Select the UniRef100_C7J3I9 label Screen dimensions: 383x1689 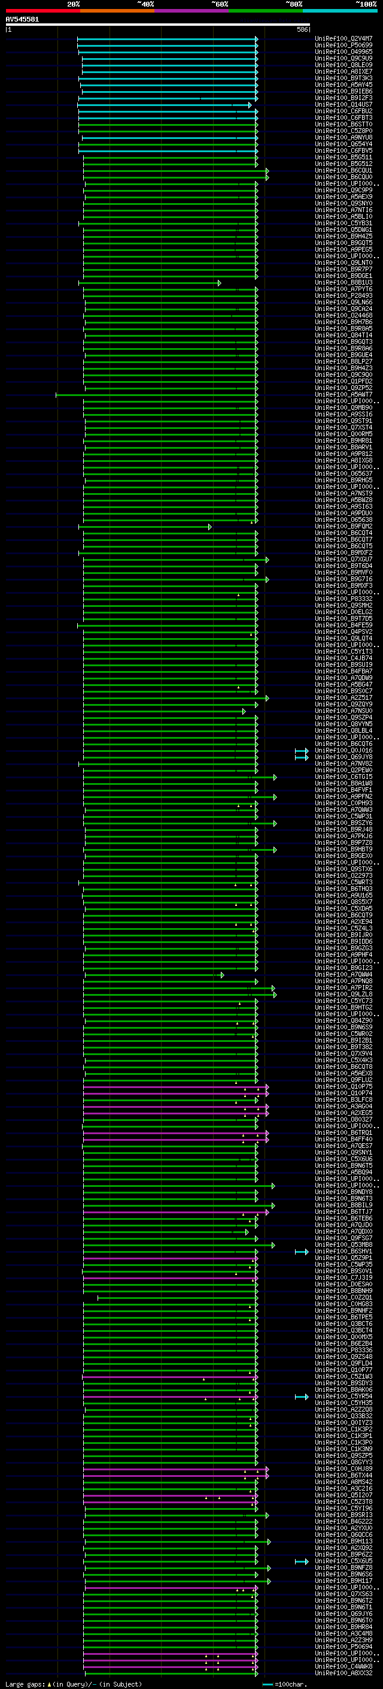(344, 1278)
